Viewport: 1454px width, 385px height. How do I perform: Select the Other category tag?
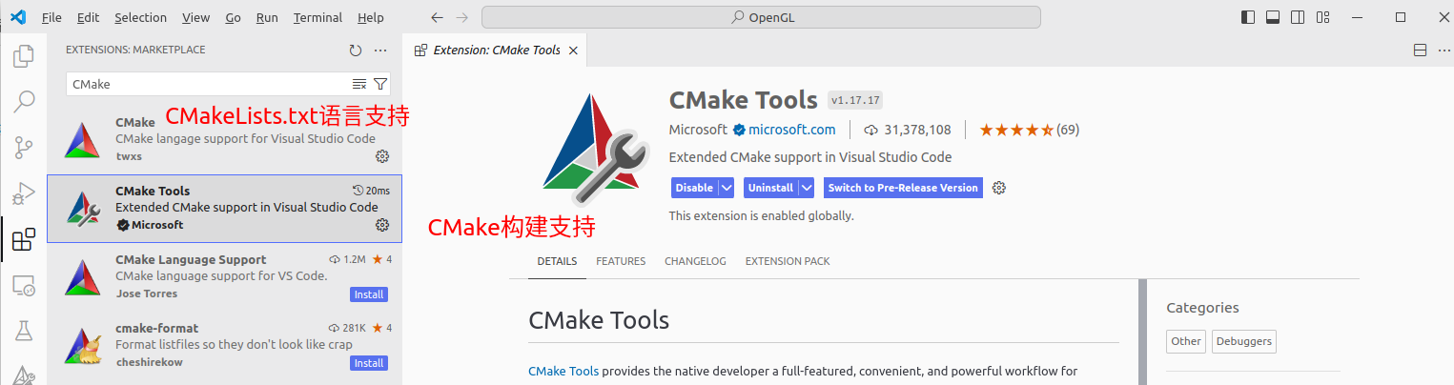point(1186,341)
